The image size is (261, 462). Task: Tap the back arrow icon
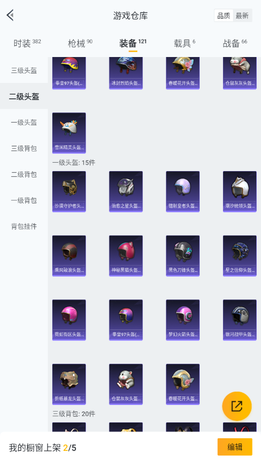coord(11,15)
